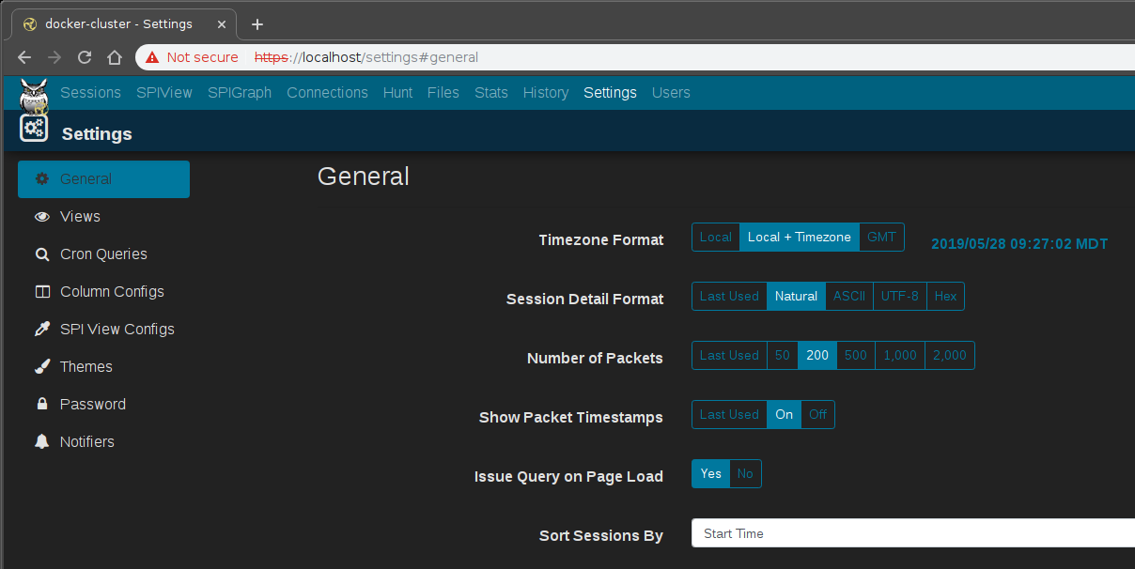Select 1,000 for Number of Packets
This screenshot has width=1135, height=569.
899,355
